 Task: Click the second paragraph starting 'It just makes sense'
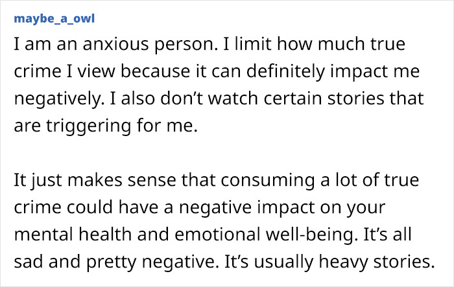click(224, 221)
